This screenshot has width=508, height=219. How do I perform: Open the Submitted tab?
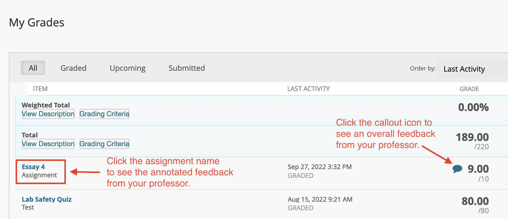click(187, 68)
